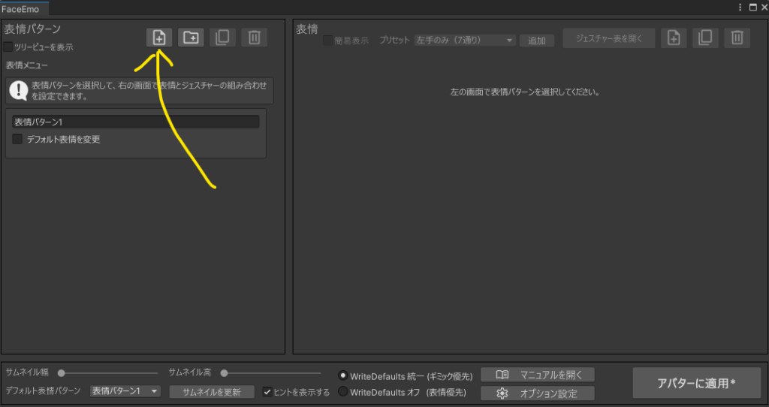Viewport: 769px width, 407px height.
Task: Click the delete expression trash icon in right panel
Action: (737, 38)
